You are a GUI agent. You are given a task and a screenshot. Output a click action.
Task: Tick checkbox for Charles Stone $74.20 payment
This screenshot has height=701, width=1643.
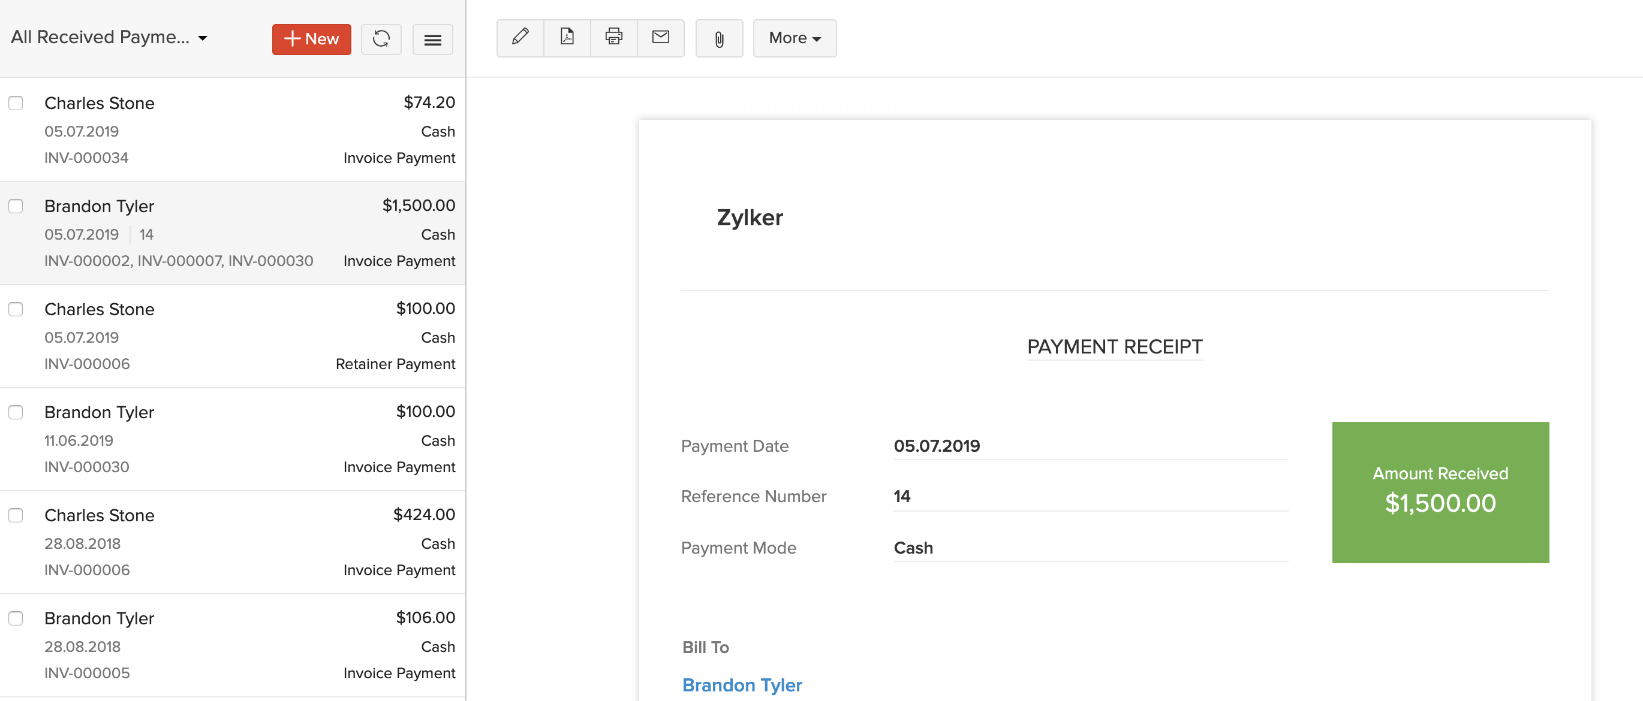[x=16, y=103]
